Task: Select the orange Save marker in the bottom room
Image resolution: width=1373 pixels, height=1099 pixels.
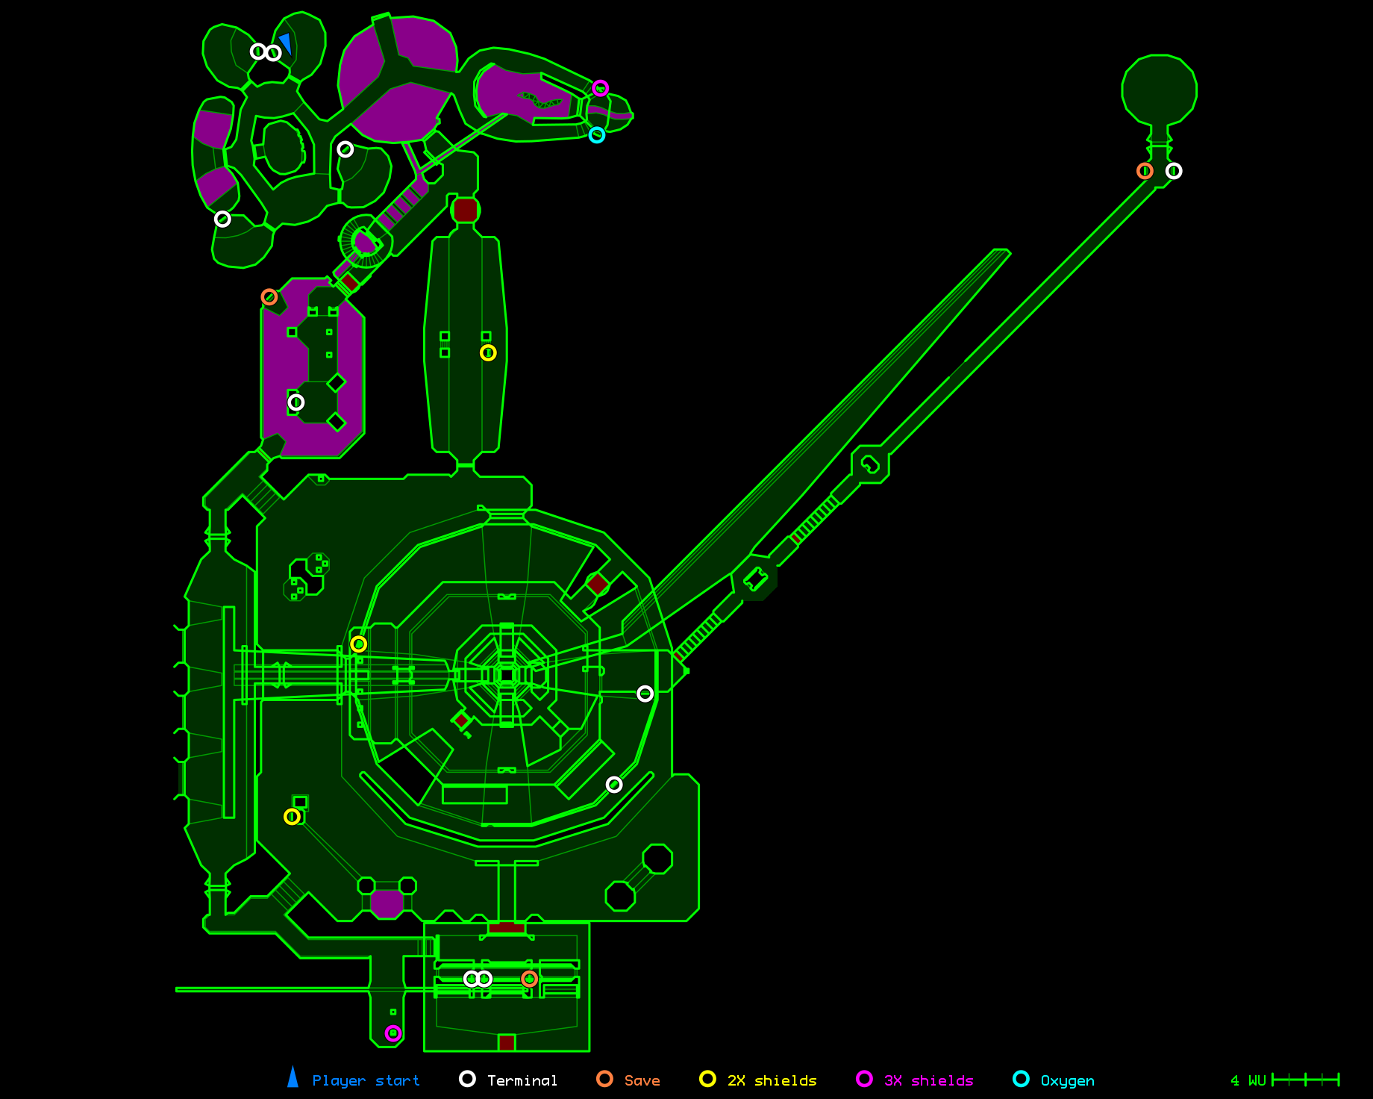Action: (529, 979)
